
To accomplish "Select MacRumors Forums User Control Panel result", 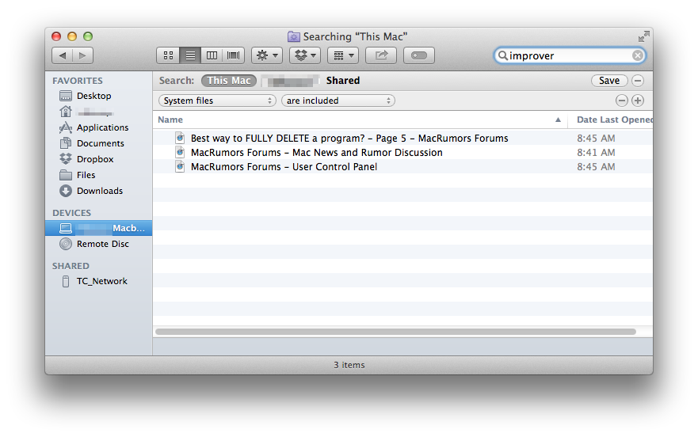I will pos(284,167).
